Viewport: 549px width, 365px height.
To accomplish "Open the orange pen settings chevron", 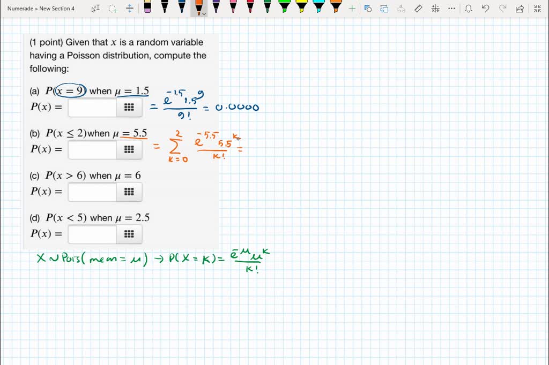I will (x=204, y=13).
